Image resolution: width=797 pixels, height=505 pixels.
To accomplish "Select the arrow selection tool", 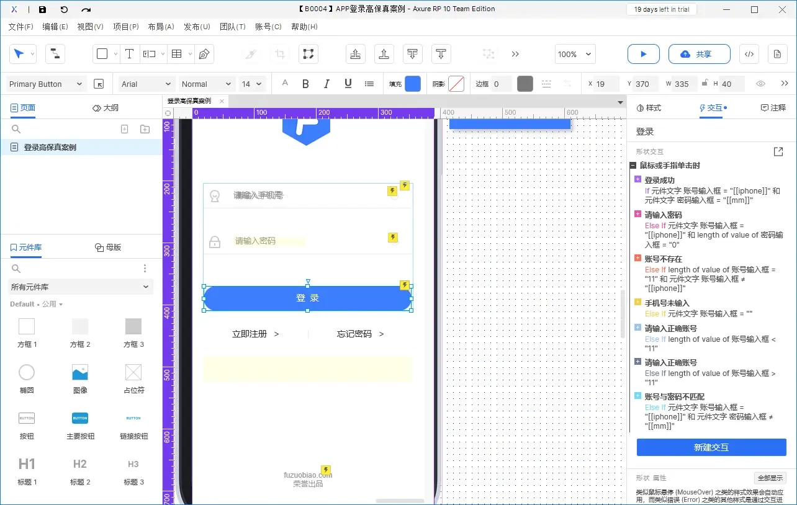I will pos(19,54).
